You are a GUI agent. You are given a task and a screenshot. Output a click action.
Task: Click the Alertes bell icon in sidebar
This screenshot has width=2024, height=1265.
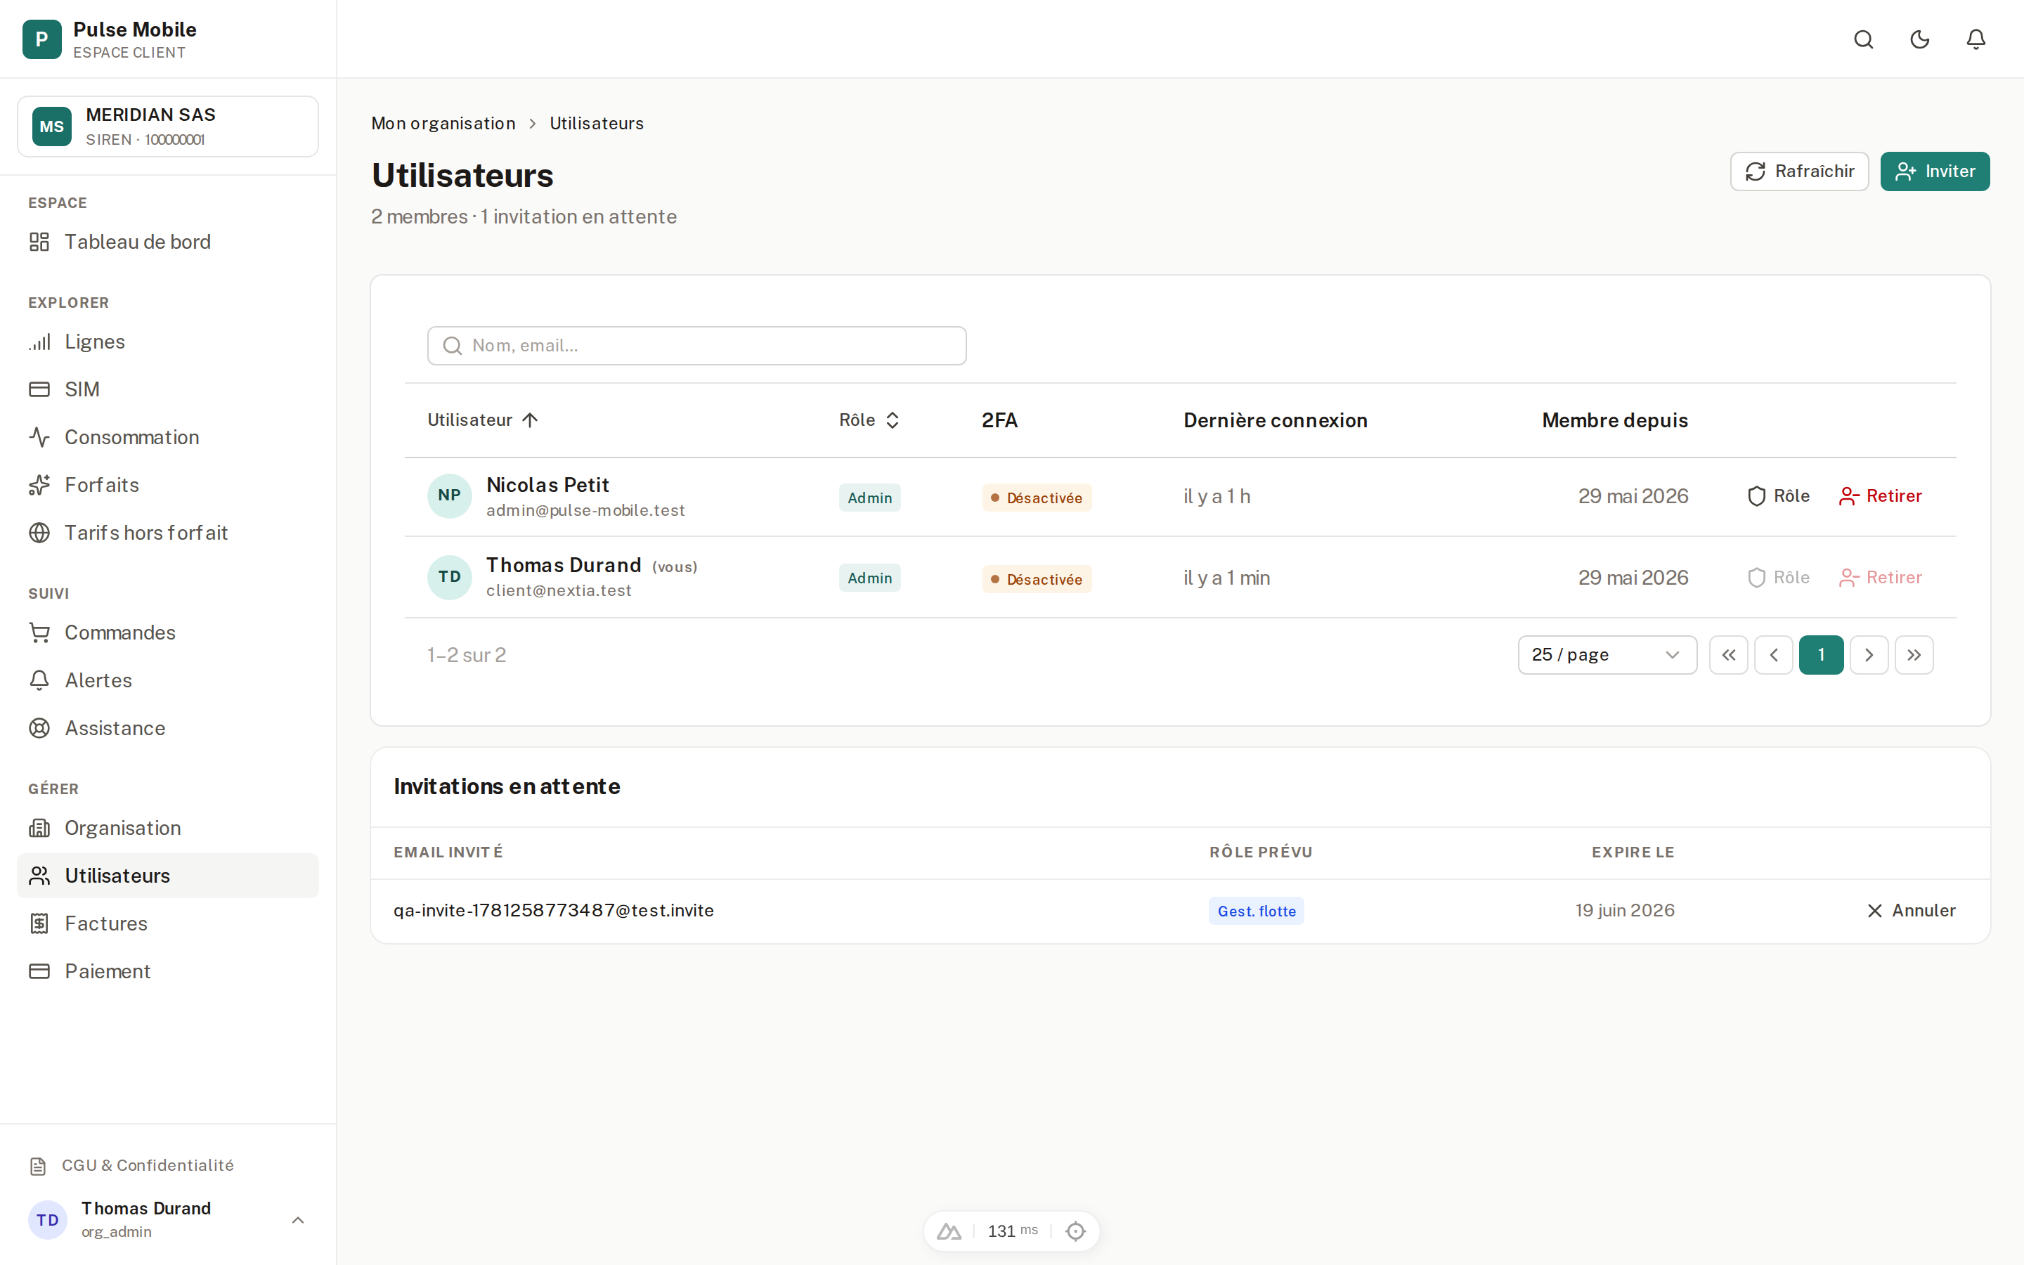[39, 680]
